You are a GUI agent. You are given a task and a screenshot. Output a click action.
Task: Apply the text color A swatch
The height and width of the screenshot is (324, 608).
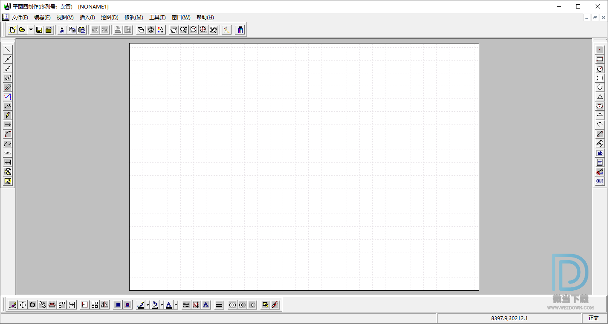(169, 305)
